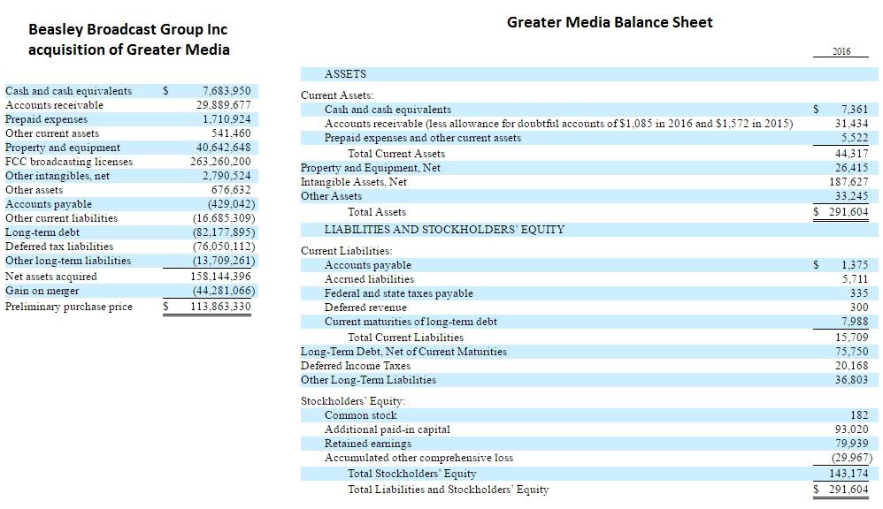Select the Current maturities of long-term debt label
The width and height of the screenshot is (883, 509).
coord(411,322)
